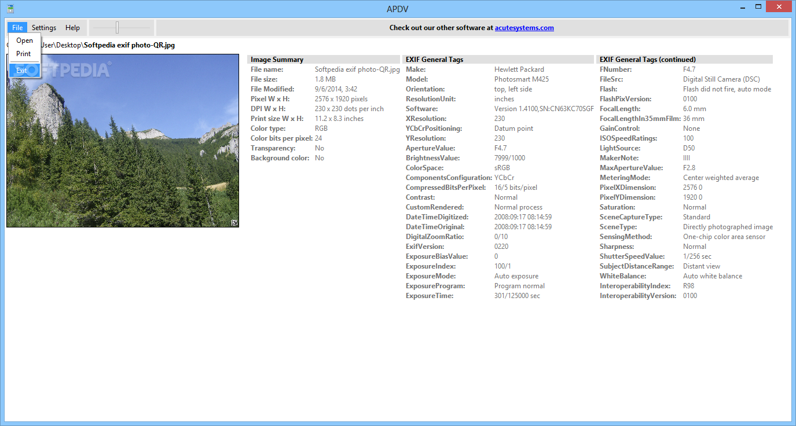Click the 'Transparency:' label
Image resolution: width=796 pixels, height=426 pixels.
(272, 148)
